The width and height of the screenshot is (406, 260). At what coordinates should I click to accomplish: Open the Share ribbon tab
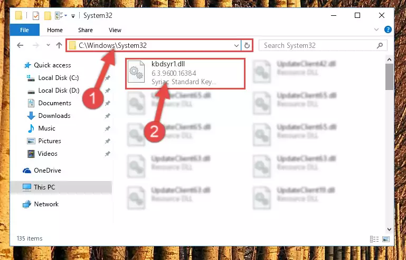(x=86, y=30)
